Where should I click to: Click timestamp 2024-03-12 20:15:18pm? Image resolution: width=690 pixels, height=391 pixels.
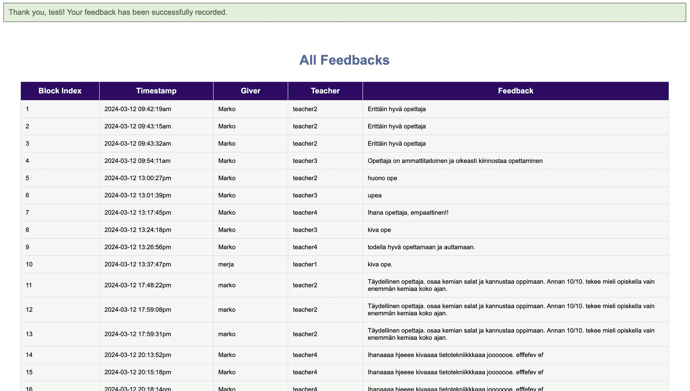coord(137,372)
